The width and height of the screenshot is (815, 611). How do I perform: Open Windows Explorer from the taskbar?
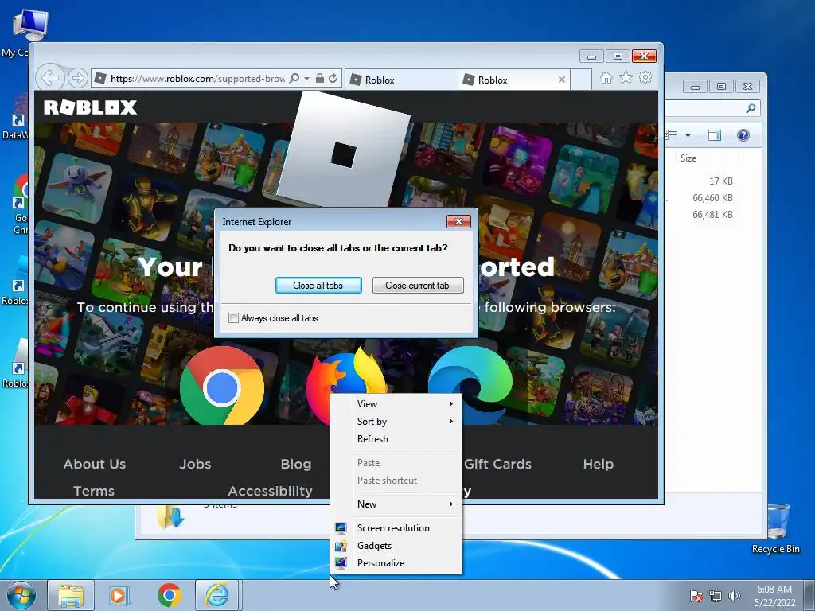coord(71,595)
